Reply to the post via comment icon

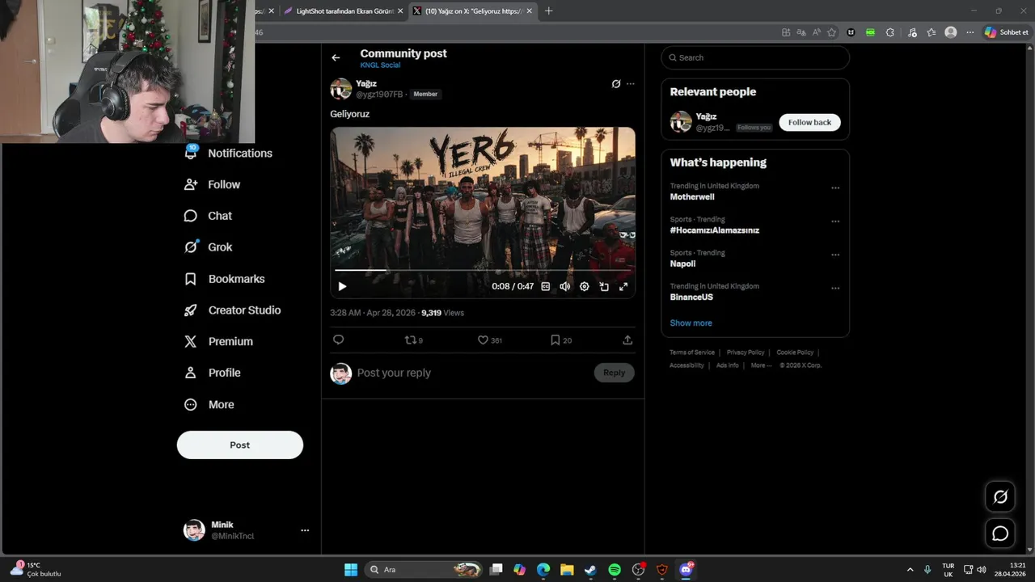tap(339, 340)
